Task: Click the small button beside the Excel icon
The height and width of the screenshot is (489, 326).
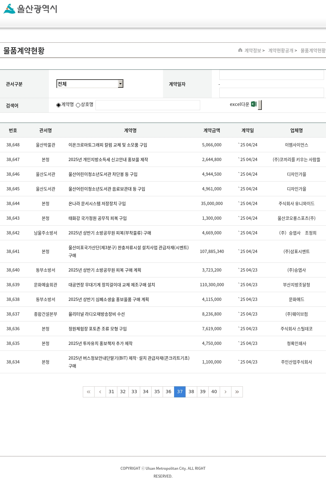Action: [260, 105]
